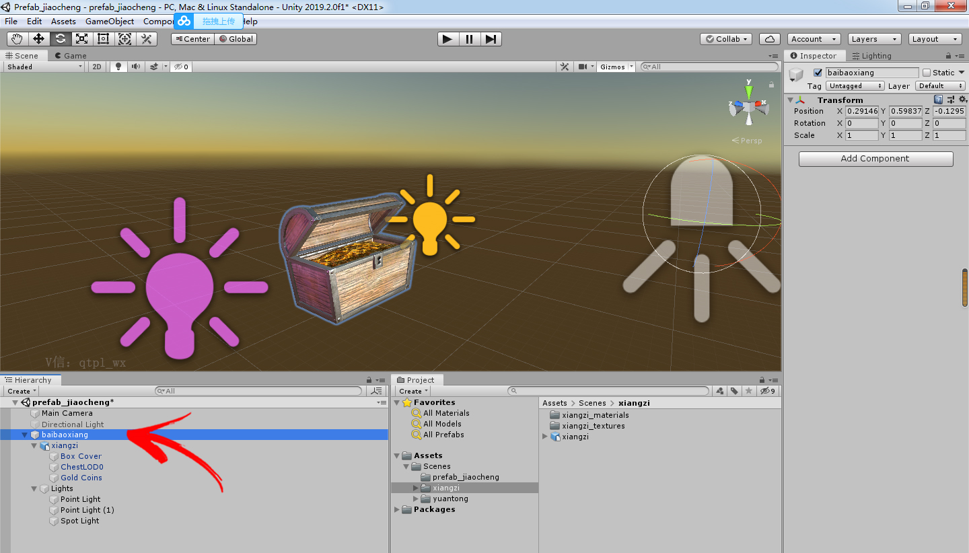Select the game object icon picker
The width and height of the screenshot is (969, 553).
pyautogui.click(x=797, y=75)
